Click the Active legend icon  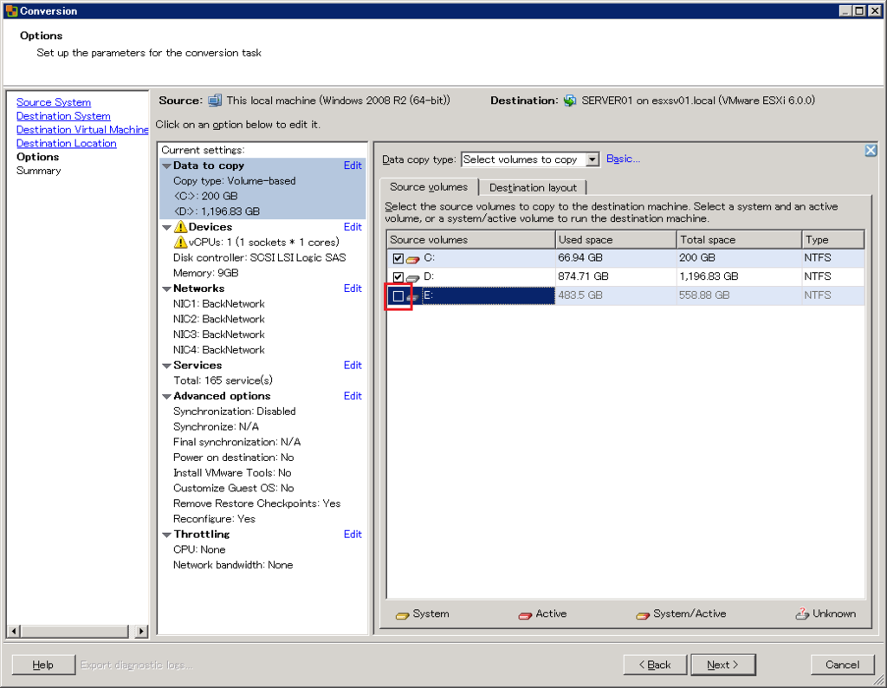(525, 615)
